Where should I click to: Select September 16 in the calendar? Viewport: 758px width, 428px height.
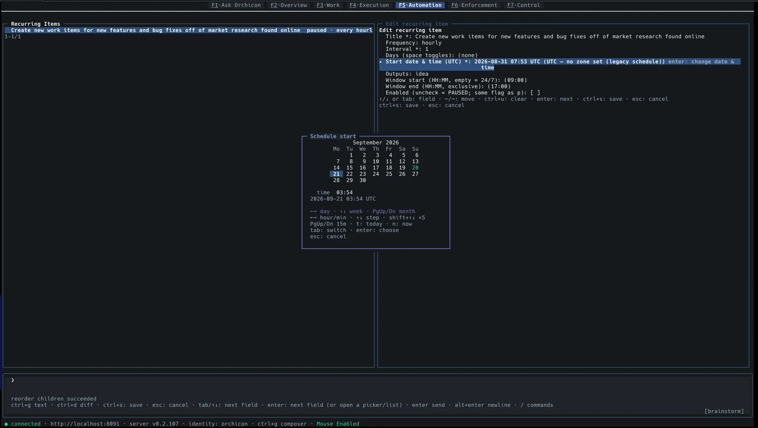click(363, 168)
